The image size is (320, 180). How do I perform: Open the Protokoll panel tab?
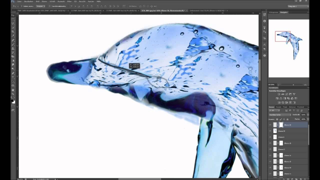(x=300, y=107)
